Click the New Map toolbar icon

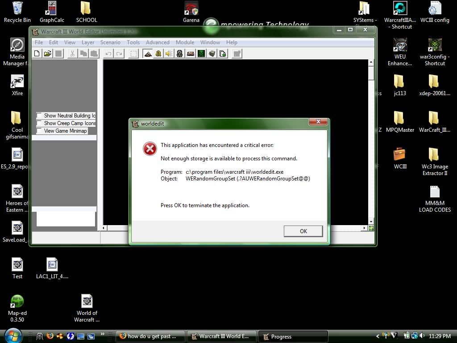click(37, 54)
